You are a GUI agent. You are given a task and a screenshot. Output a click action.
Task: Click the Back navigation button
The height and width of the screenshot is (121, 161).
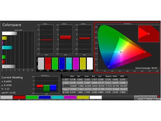point(144,99)
